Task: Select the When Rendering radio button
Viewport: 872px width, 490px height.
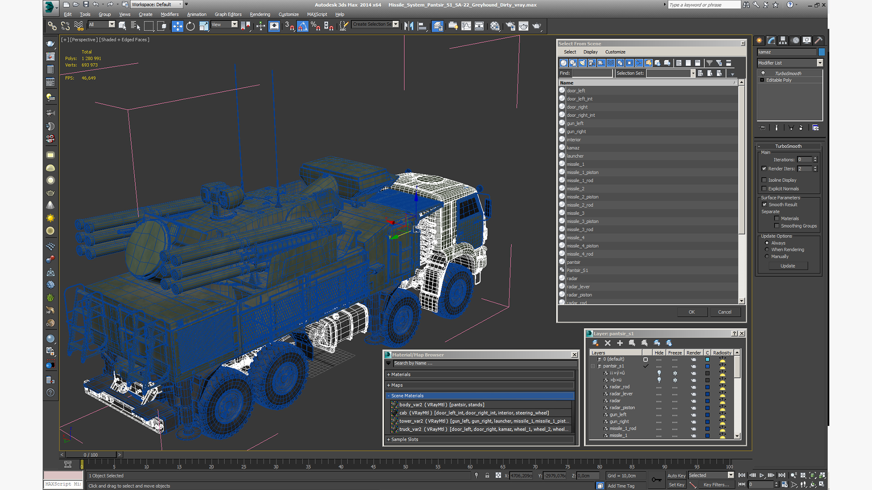Action: [767, 250]
